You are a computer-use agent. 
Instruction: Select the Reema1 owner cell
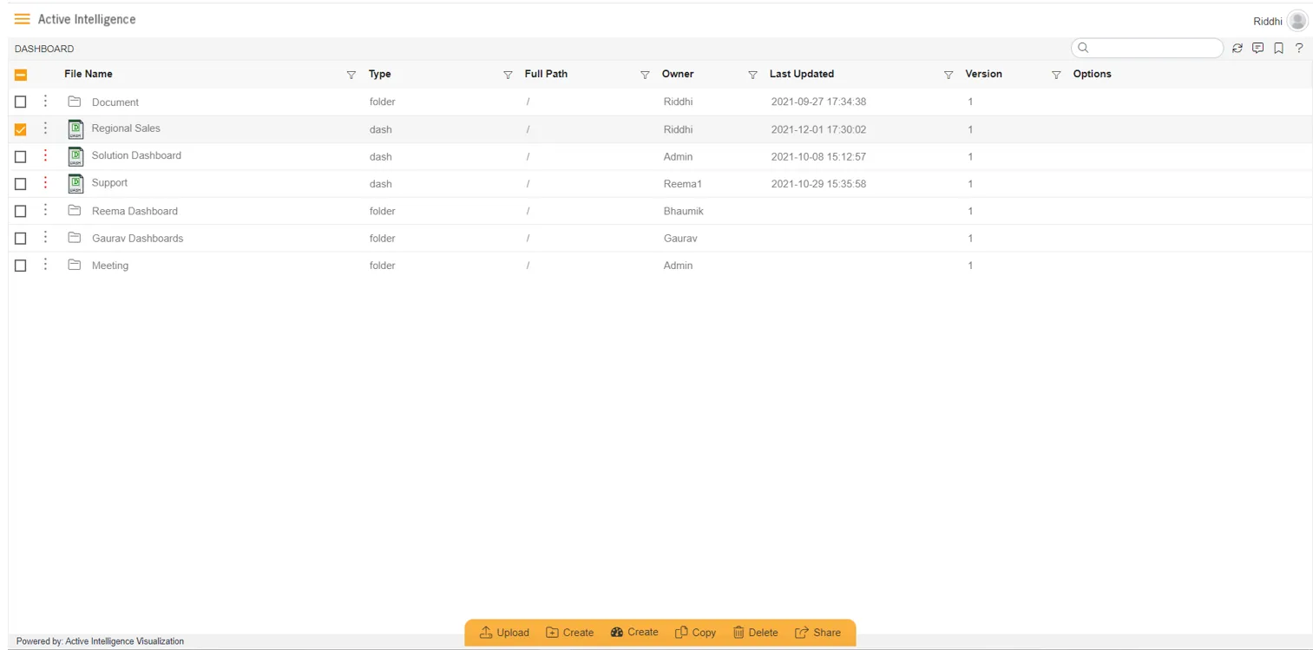point(682,184)
